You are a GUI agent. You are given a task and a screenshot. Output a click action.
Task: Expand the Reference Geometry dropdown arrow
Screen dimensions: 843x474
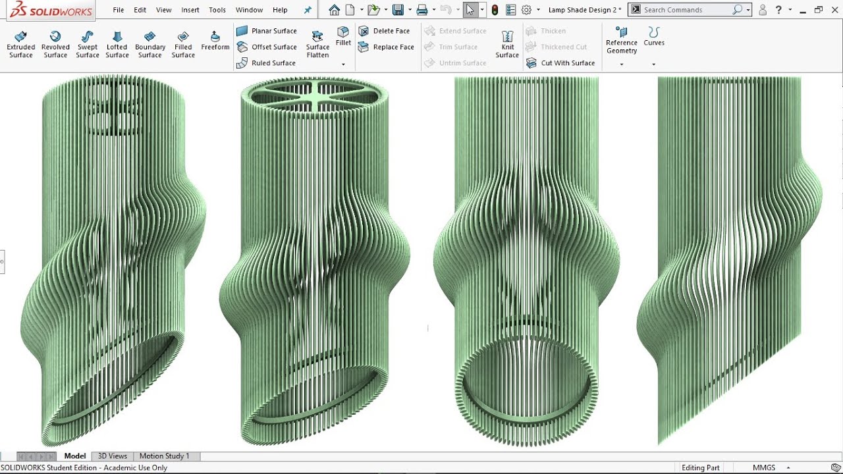coord(622,65)
